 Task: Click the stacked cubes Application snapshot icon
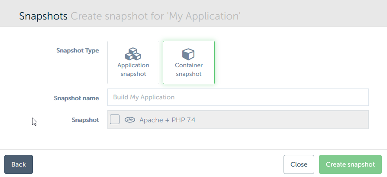(x=133, y=54)
